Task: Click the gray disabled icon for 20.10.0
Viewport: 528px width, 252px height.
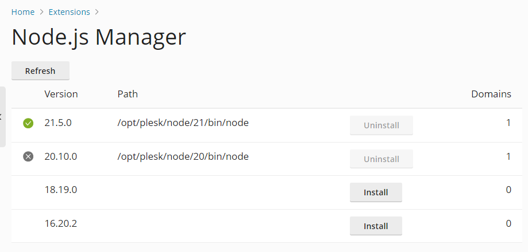Action: pyautogui.click(x=28, y=156)
